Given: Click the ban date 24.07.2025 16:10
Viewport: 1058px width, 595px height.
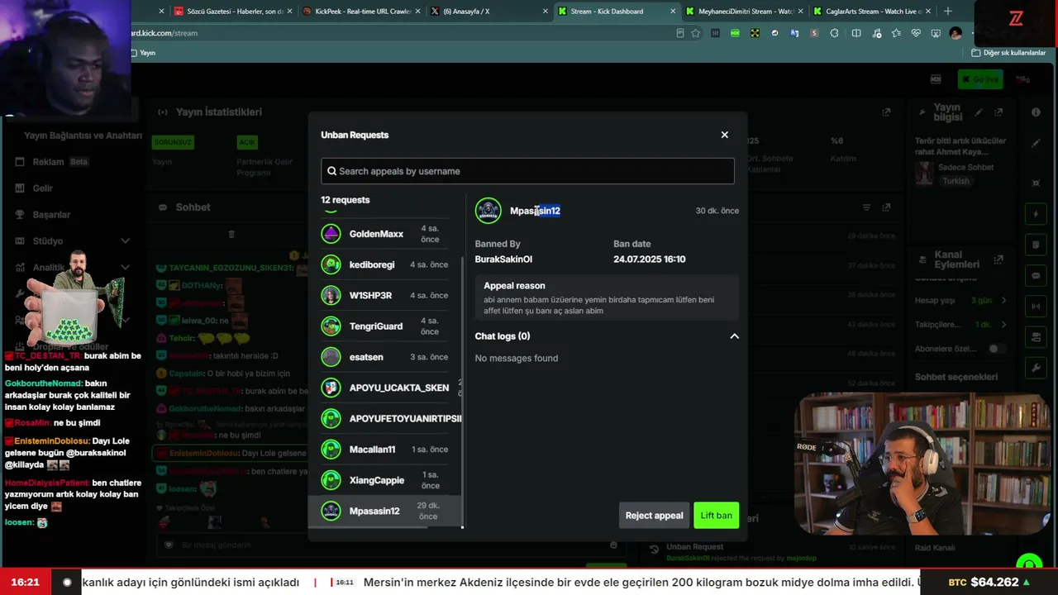Looking at the screenshot, I should 649,259.
